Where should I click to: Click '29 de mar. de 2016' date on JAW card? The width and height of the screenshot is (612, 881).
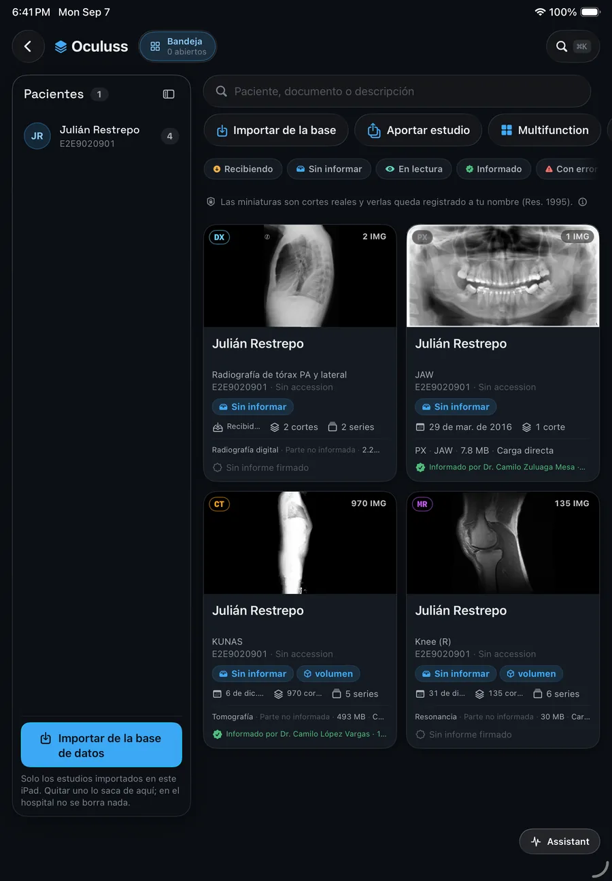tap(471, 427)
